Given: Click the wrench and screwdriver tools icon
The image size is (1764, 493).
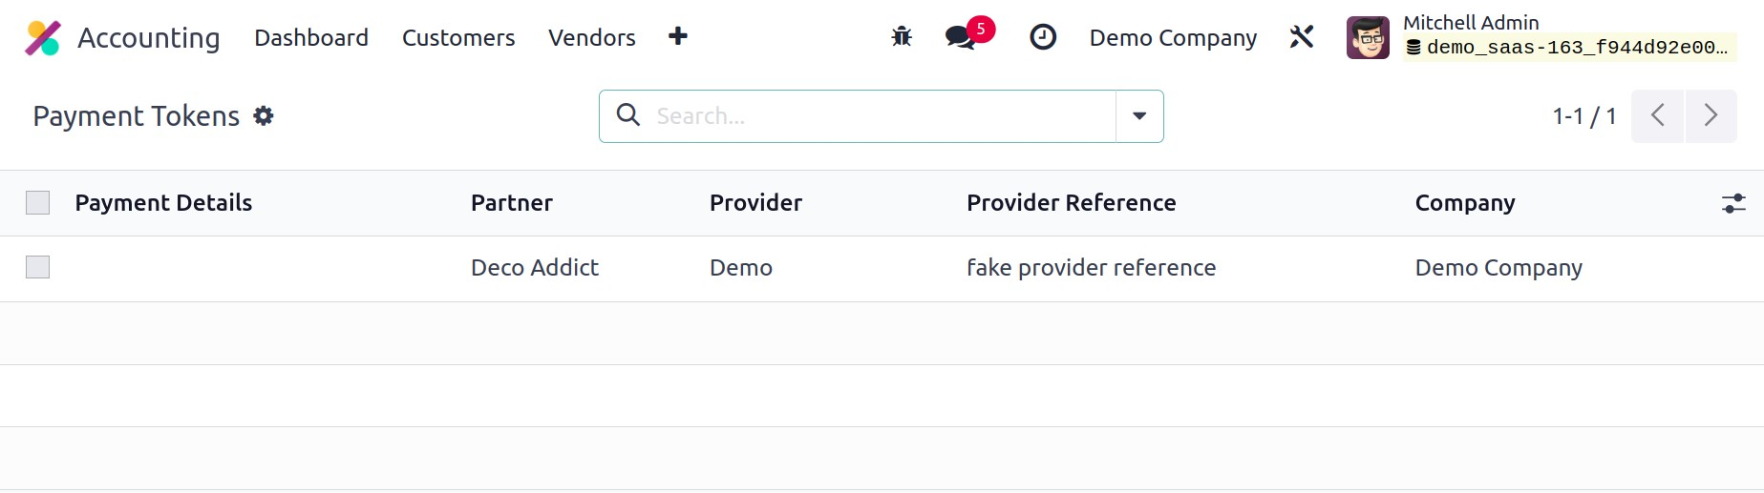Looking at the screenshot, I should [x=1302, y=37].
